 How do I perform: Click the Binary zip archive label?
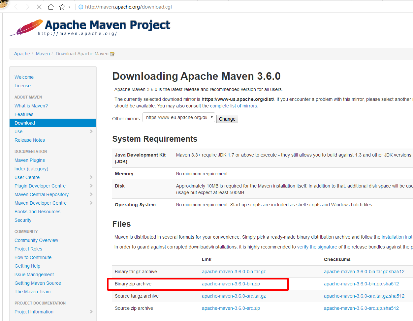[x=133, y=284]
